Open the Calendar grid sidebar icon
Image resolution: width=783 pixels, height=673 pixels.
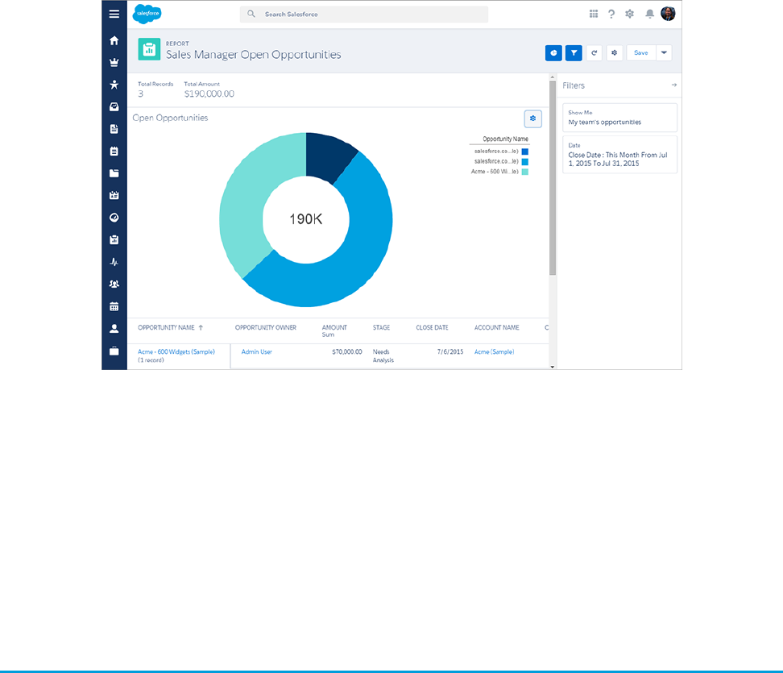tap(114, 306)
